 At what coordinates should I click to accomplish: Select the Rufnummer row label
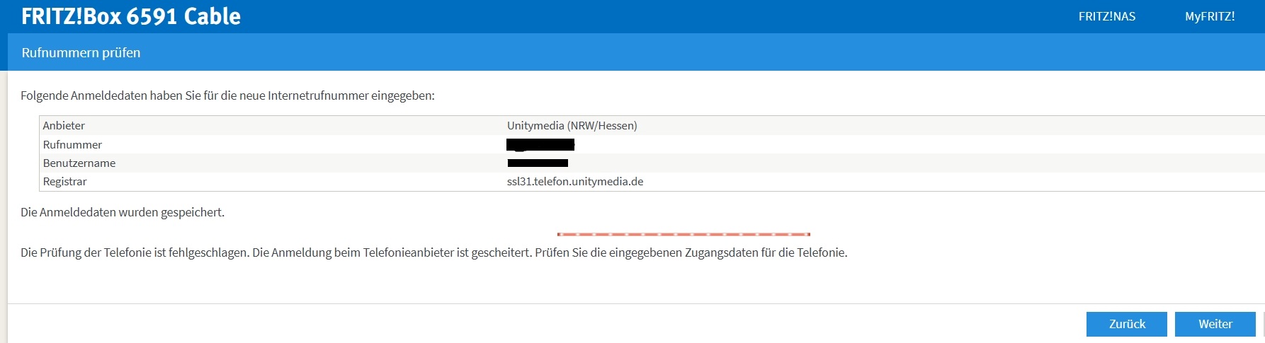72,145
